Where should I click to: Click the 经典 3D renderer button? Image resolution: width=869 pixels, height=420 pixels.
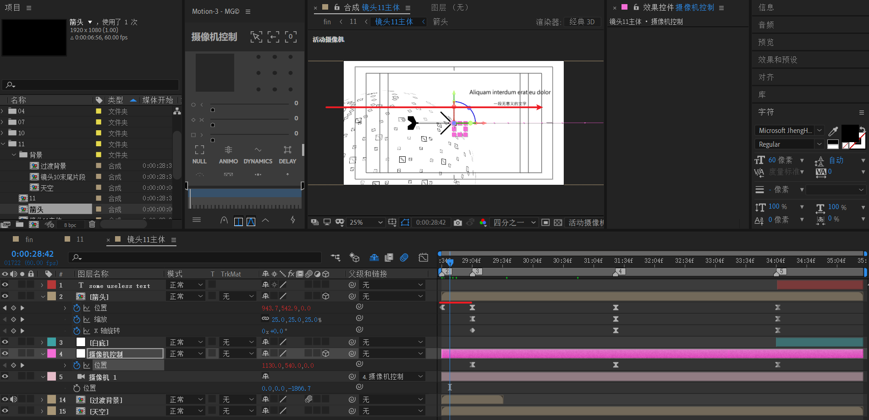582,22
